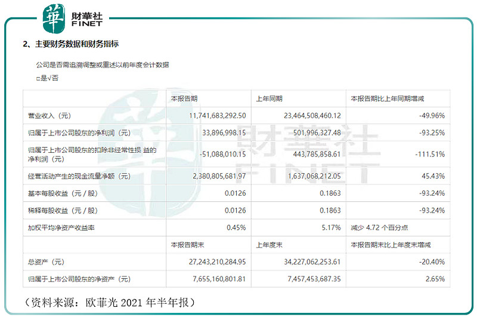
Task: Select value 27,243,210,284.95
Action: point(217,262)
